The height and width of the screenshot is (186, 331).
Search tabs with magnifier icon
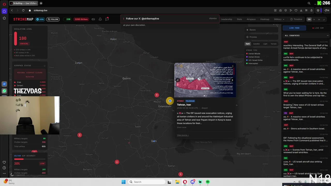309,3
